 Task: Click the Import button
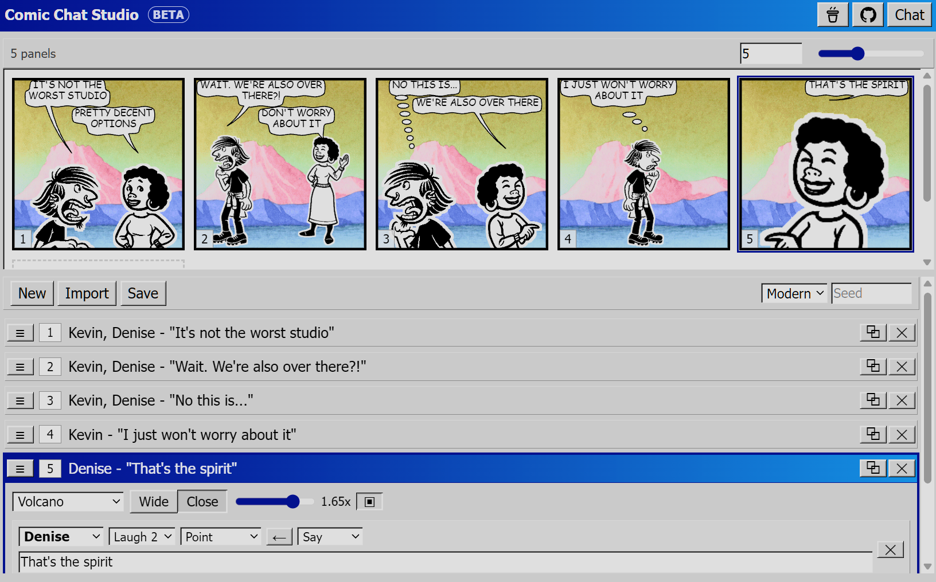pos(87,293)
